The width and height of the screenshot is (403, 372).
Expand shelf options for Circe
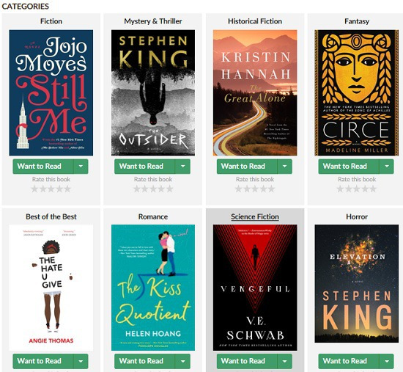(387, 167)
